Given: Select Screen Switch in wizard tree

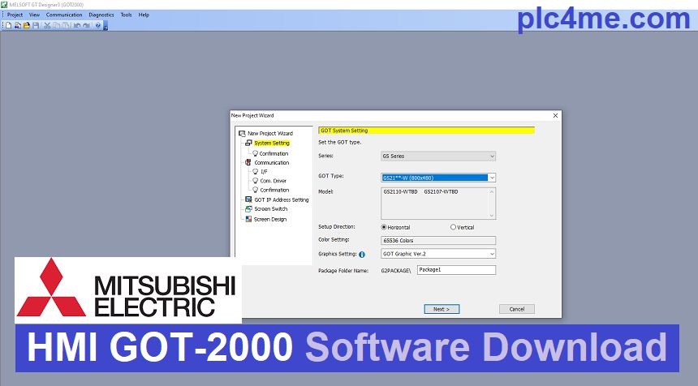Looking at the screenshot, I should [x=270, y=209].
